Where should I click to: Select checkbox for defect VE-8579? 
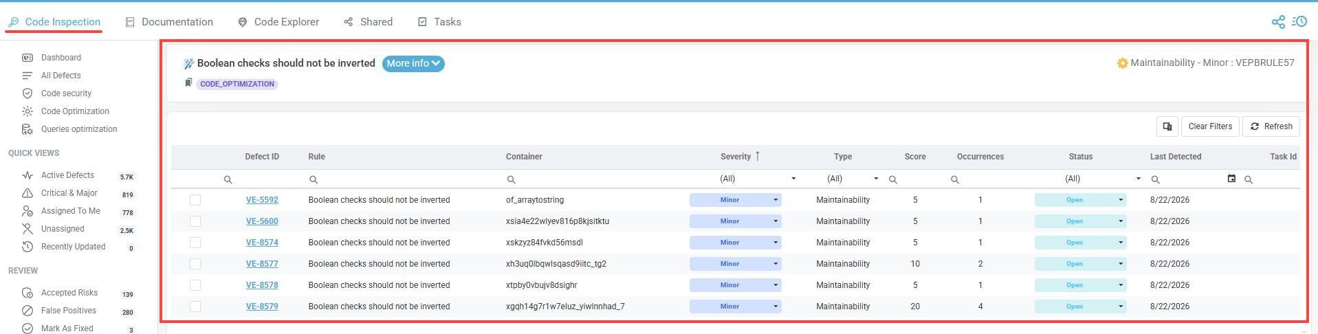click(195, 307)
